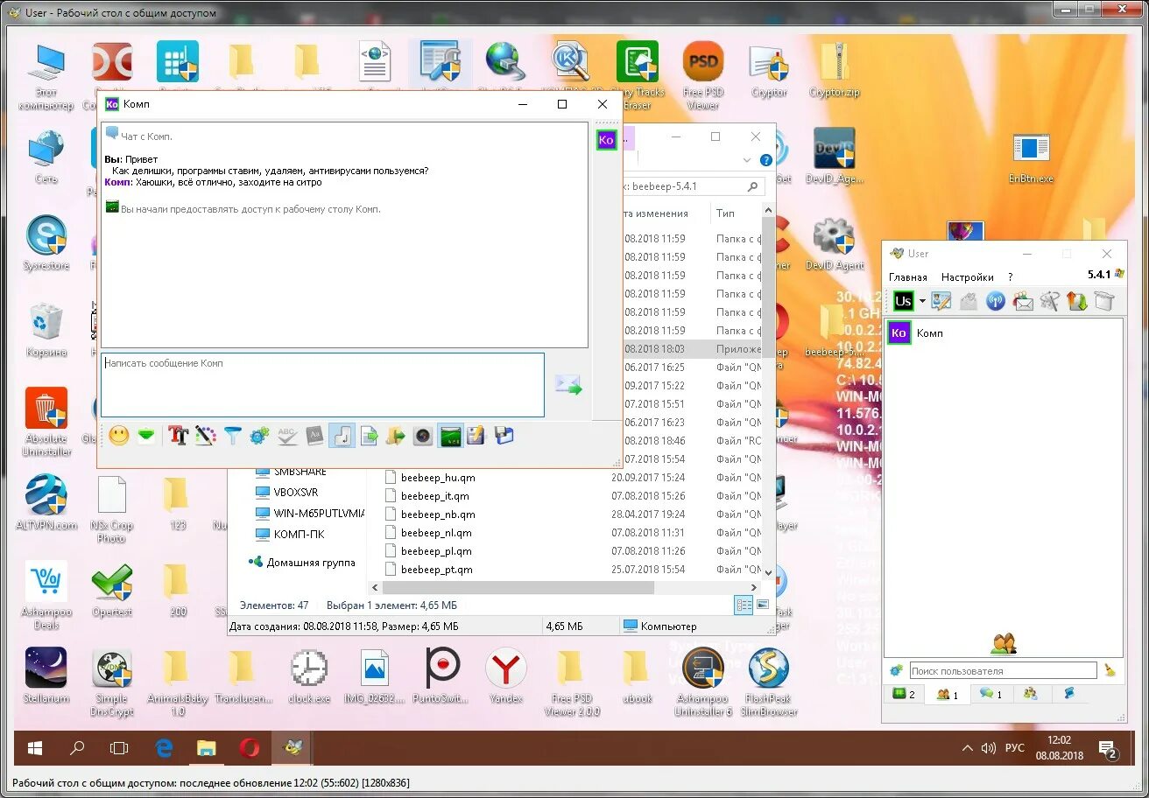Toggle desktop sharing green screen icon
1149x798 pixels.
point(450,435)
